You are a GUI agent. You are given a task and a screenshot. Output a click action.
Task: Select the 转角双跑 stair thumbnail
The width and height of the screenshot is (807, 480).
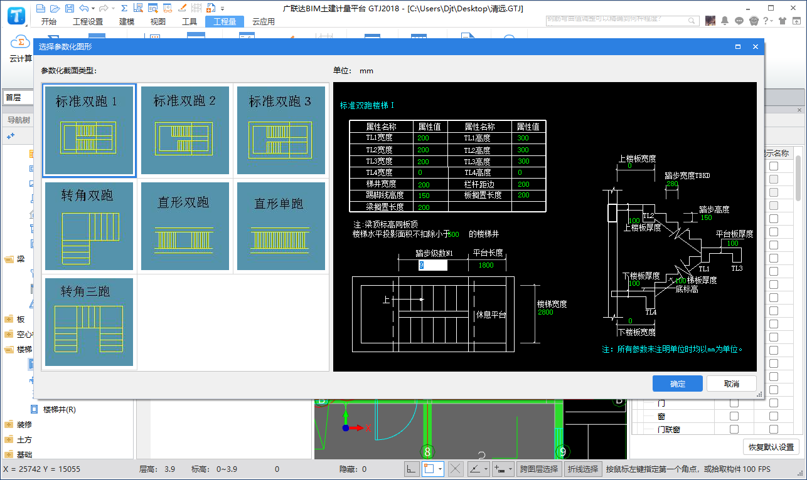pos(88,227)
